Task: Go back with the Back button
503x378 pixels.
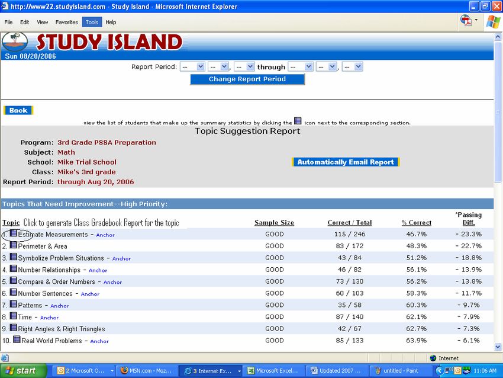Action: (18, 110)
